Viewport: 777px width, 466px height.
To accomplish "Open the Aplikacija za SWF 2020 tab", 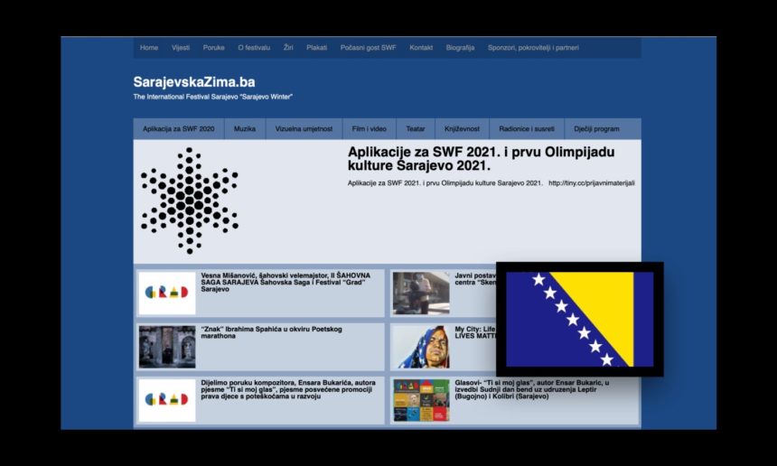I will pos(179,129).
